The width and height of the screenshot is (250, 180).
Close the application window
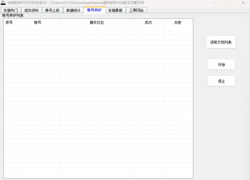[x=243, y=3]
